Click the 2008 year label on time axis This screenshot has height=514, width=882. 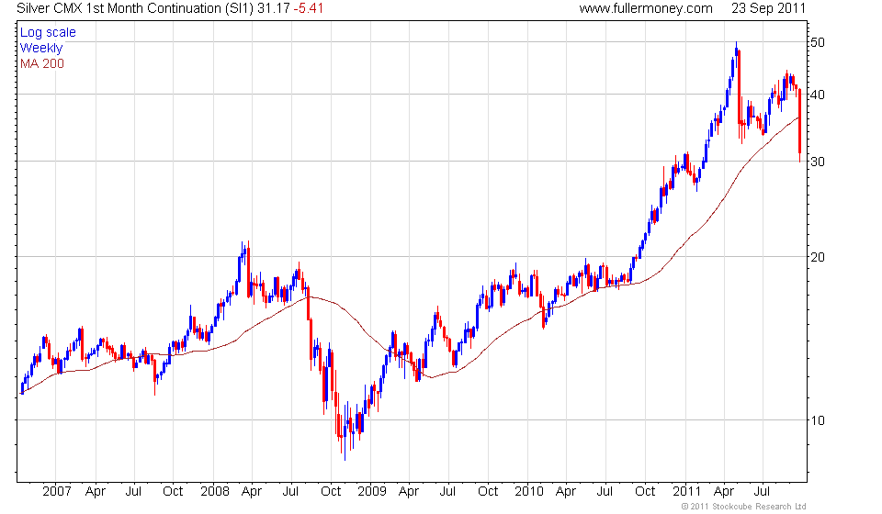pos(215,492)
